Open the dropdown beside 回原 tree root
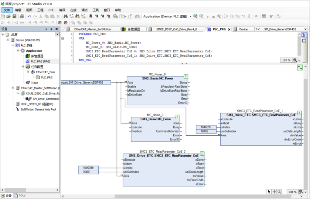 click(57, 34)
